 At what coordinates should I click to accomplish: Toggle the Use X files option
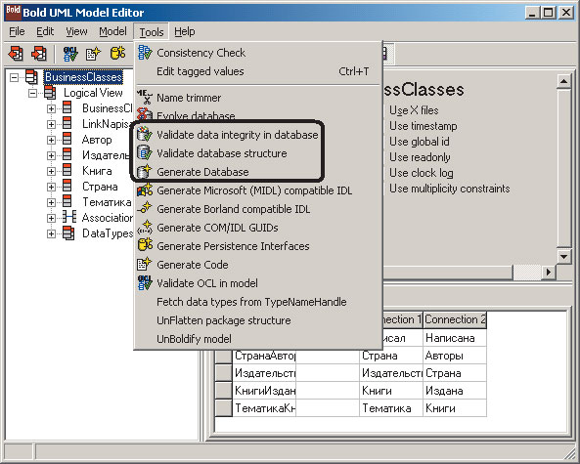click(414, 110)
